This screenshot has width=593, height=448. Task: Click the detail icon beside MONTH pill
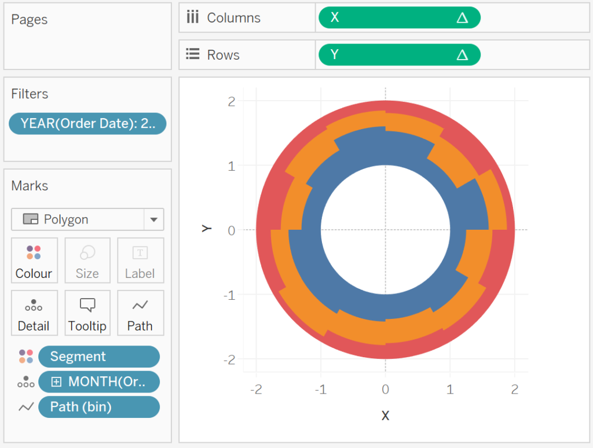(x=25, y=382)
